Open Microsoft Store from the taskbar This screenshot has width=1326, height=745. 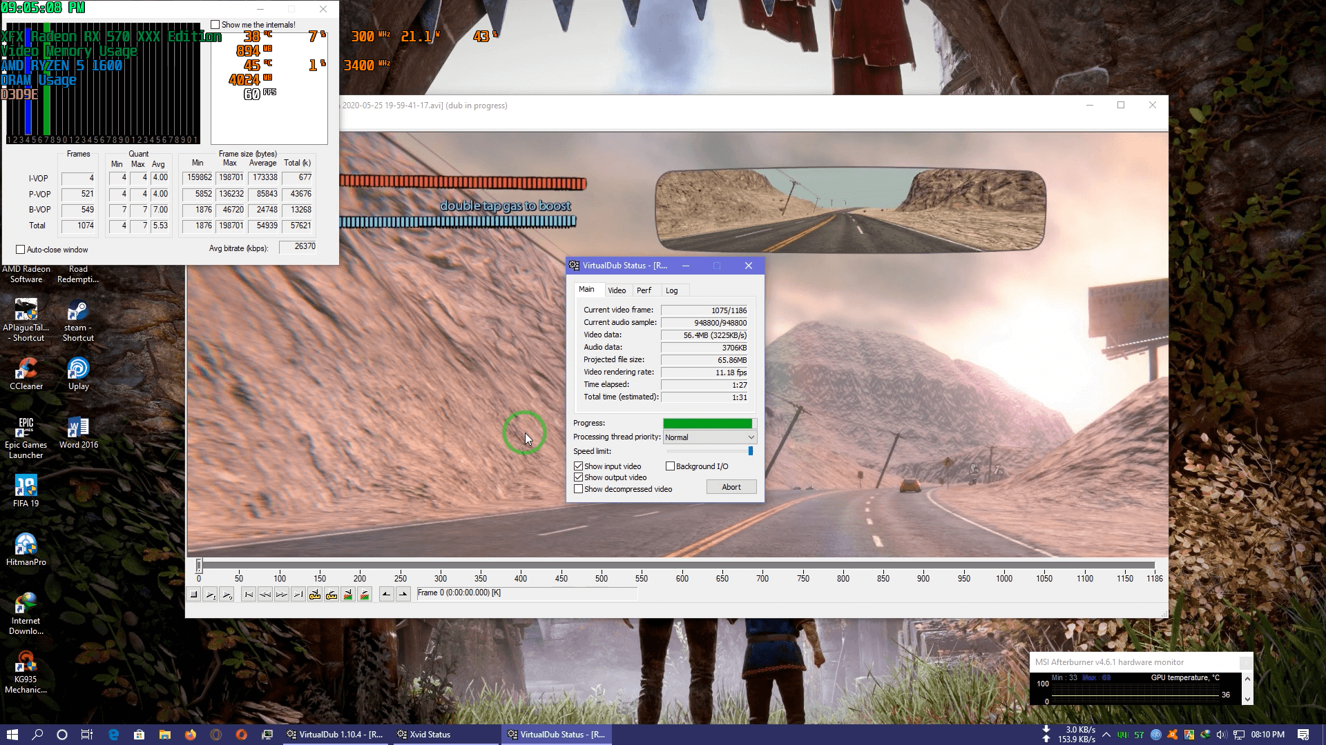coord(139,735)
